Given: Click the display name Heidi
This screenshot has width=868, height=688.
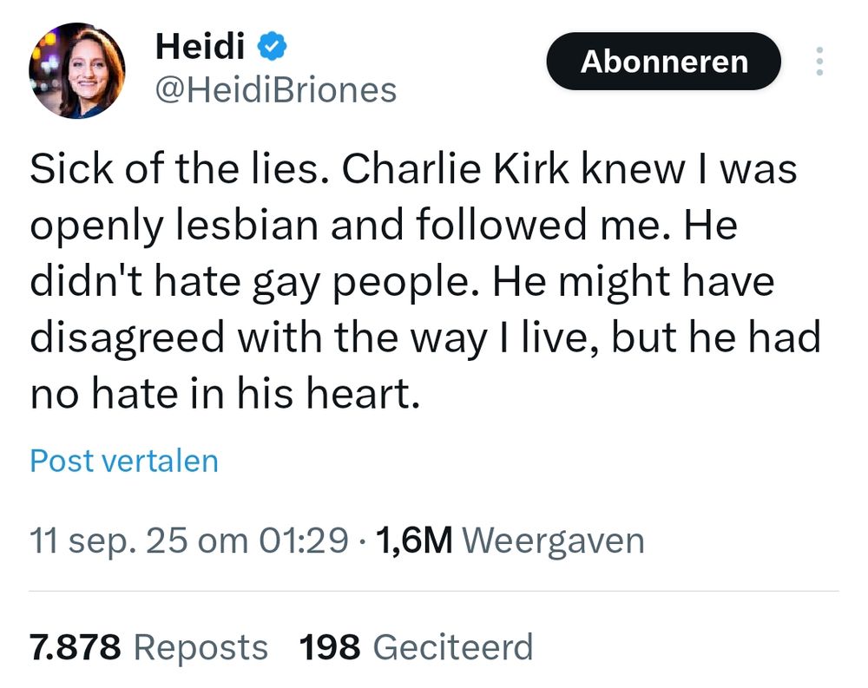Looking at the screenshot, I should tap(200, 47).
